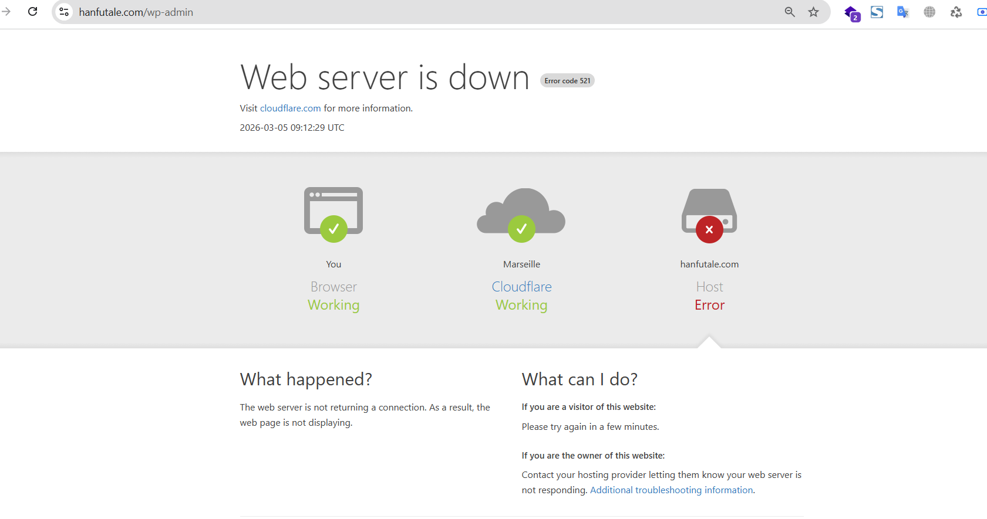The image size is (987, 519).
Task: View site information icon beside the URL
Action: pyautogui.click(x=64, y=12)
